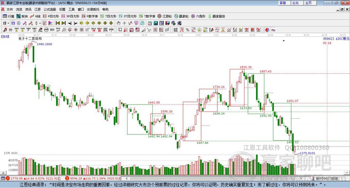Open the 交易委托 menu

click(x=93, y=9)
